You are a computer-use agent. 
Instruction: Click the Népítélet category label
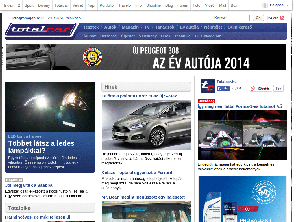tap(14, 180)
